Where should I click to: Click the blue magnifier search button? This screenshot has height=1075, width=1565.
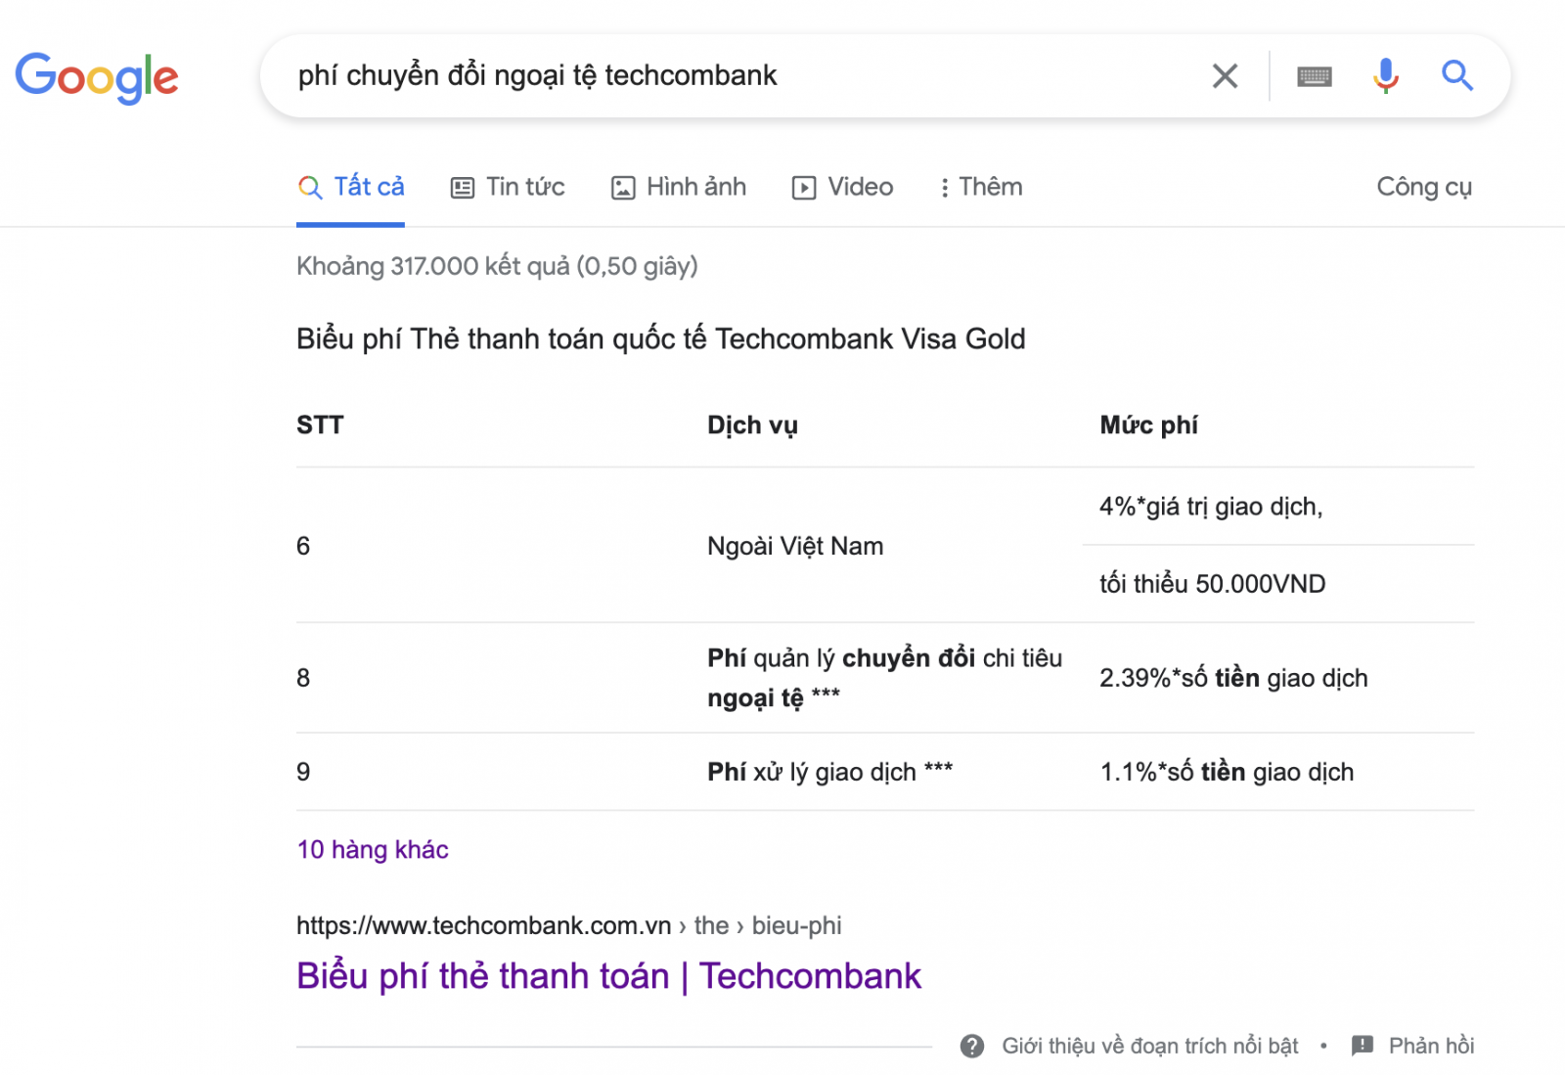[1457, 75]
